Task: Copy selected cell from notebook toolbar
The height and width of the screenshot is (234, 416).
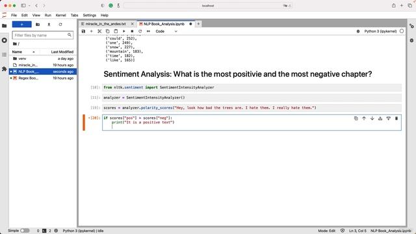Action: click(x=107, y=31)
